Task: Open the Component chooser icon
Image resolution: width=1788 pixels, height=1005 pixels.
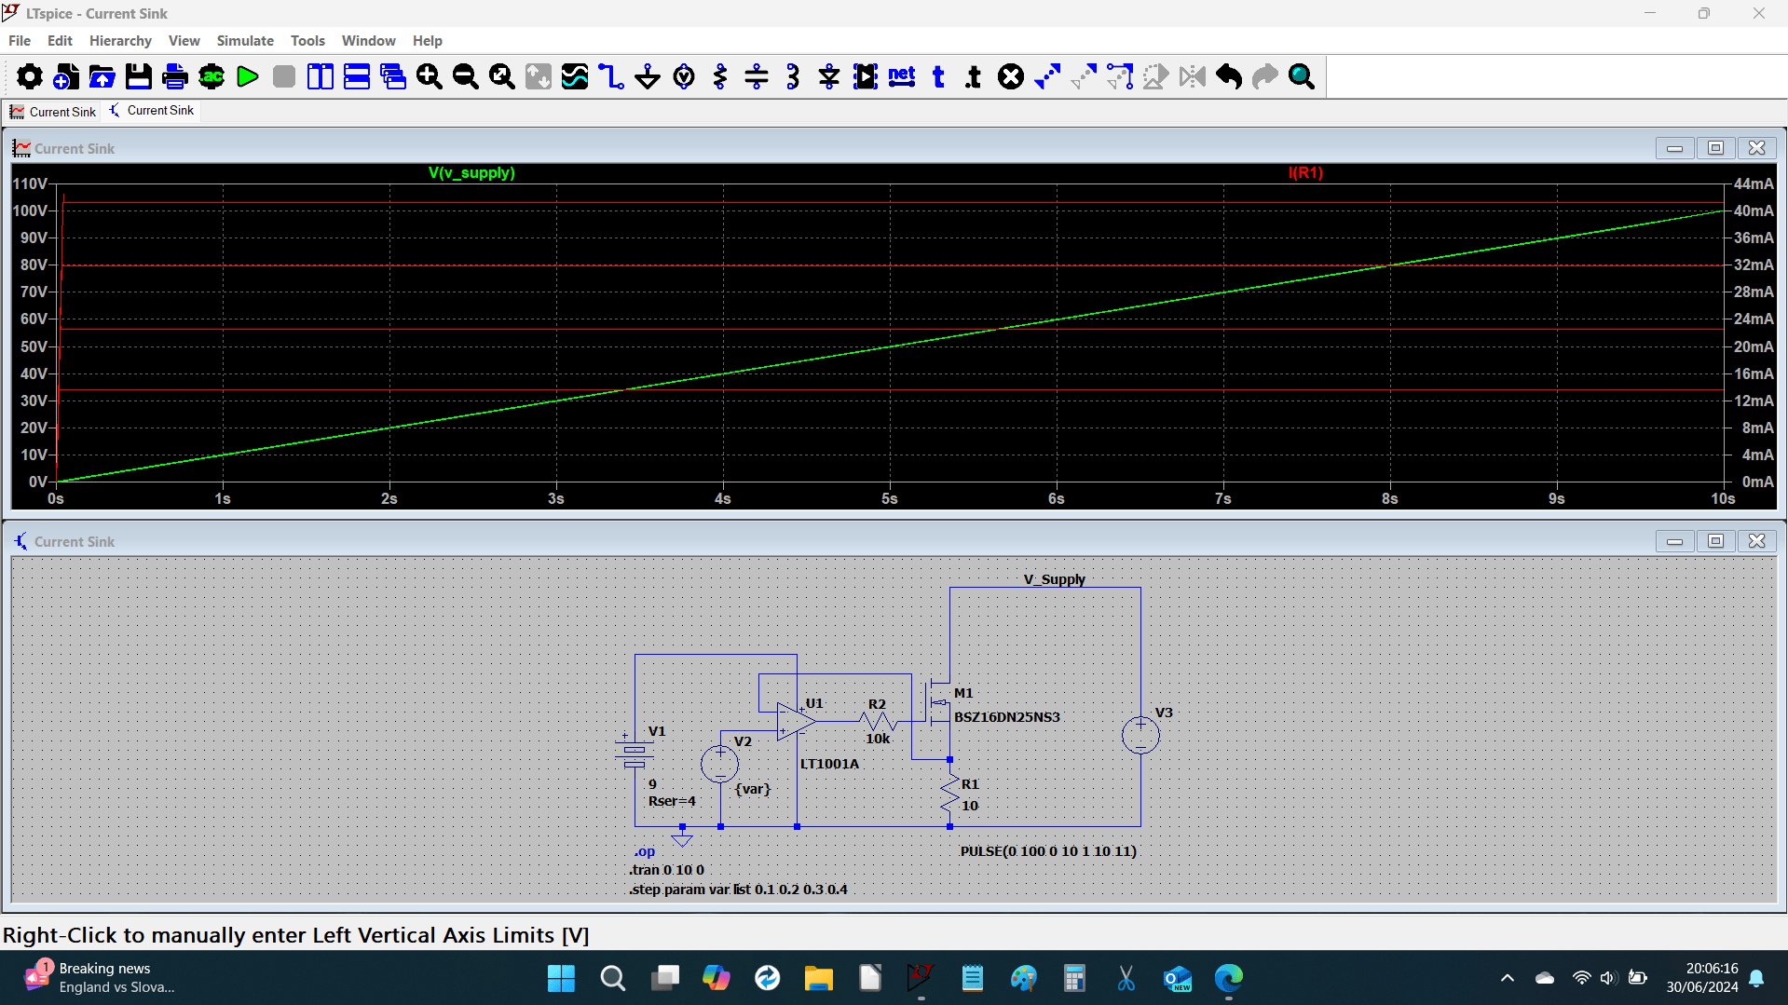Action: pos(866,76)
